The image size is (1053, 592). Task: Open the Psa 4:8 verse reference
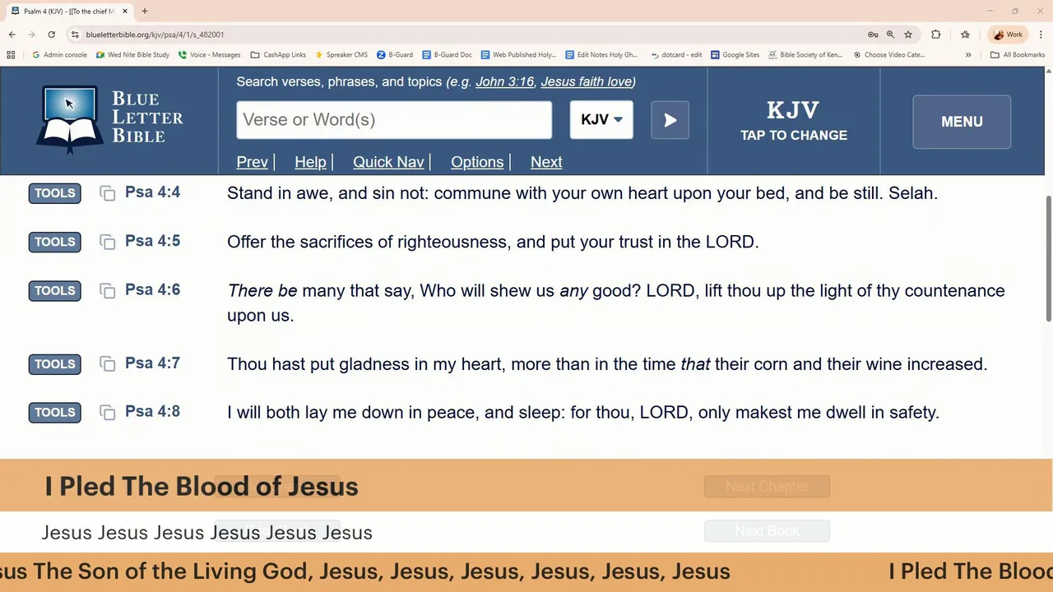click(152, 412)
